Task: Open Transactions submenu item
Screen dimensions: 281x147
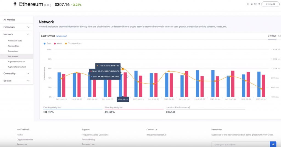Action: (x=13, y=51)
